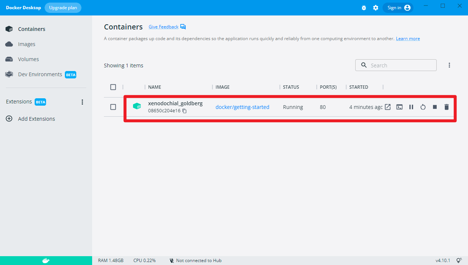Click the lightbulb tips icon
Screen dimensions: 468x265
[x=459, y=260]
